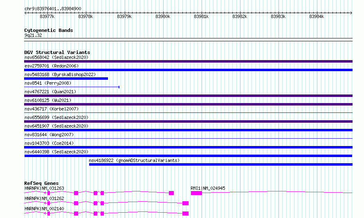
Task: Click the purple bar for nsv6556699
Action: [188, 121]
